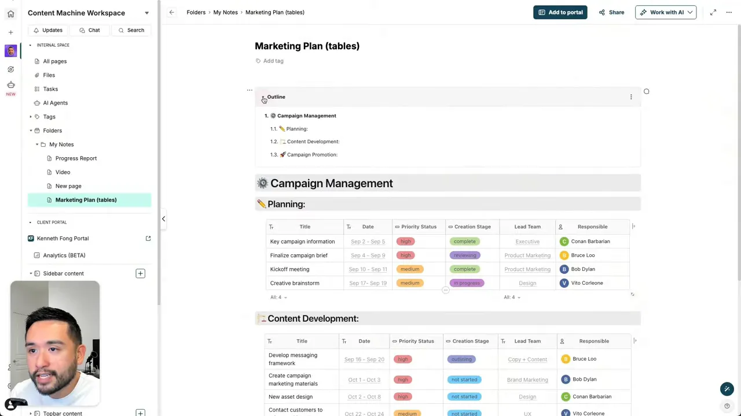Toggle the circular select control on Outline block

pyautogui.click(x=647, y=91)
